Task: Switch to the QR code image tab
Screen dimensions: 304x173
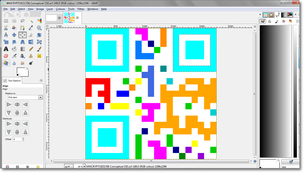Action: pos(70,18)
